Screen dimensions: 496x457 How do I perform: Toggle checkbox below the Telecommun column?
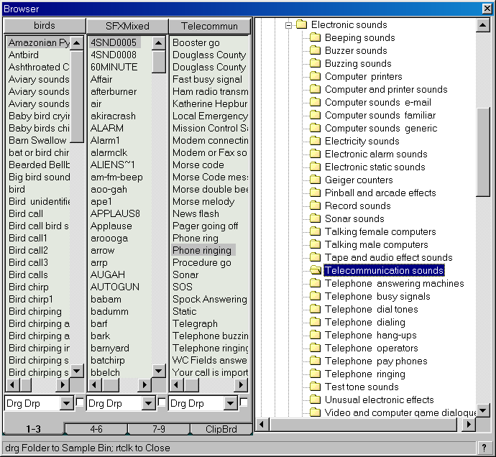point(244,403)
